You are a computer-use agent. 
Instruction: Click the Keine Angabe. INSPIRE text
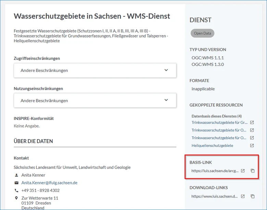click(27, 126)
